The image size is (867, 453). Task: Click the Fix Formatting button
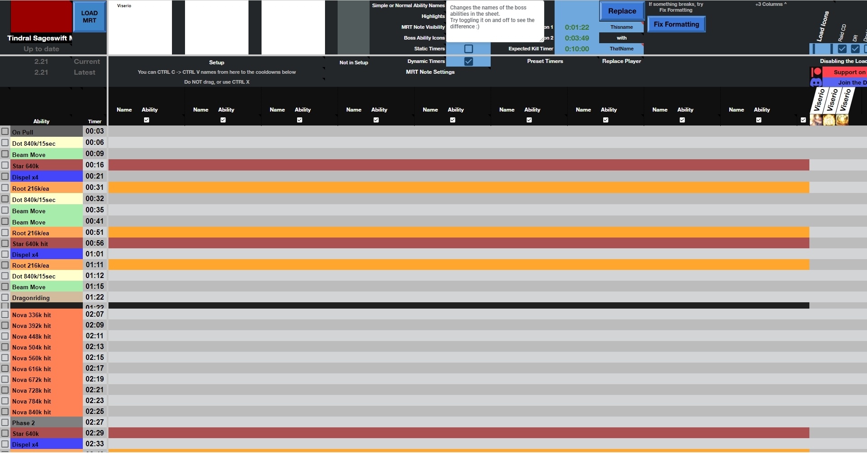[676, 24]
